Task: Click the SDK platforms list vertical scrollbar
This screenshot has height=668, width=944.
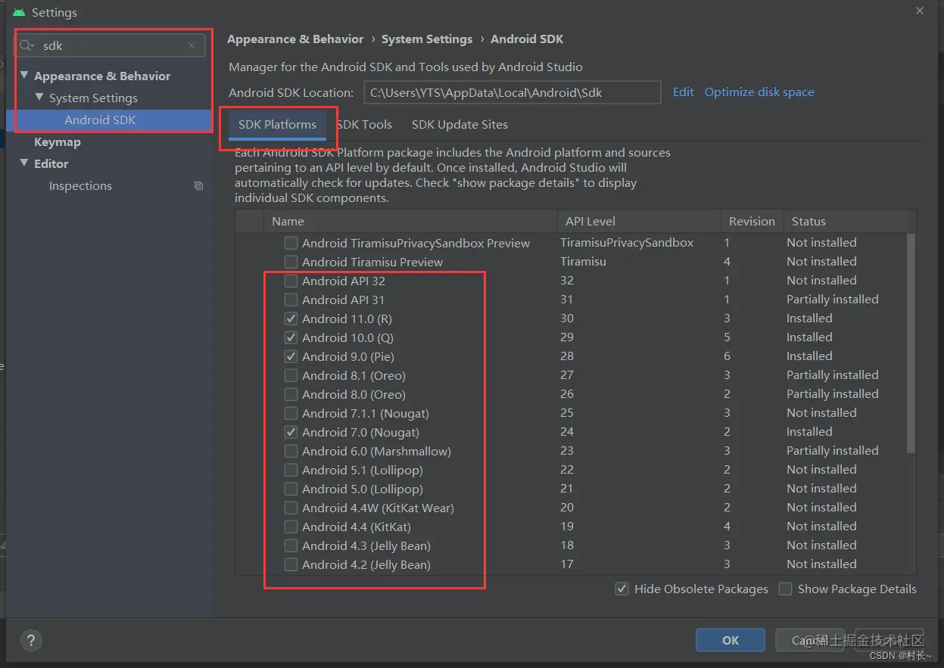Action: coord(911,344)
